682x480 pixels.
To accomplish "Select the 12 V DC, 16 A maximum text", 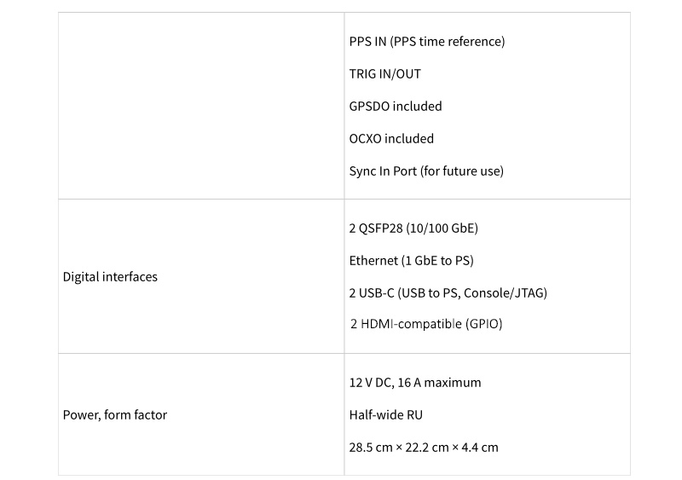I will tap(415, 383).
